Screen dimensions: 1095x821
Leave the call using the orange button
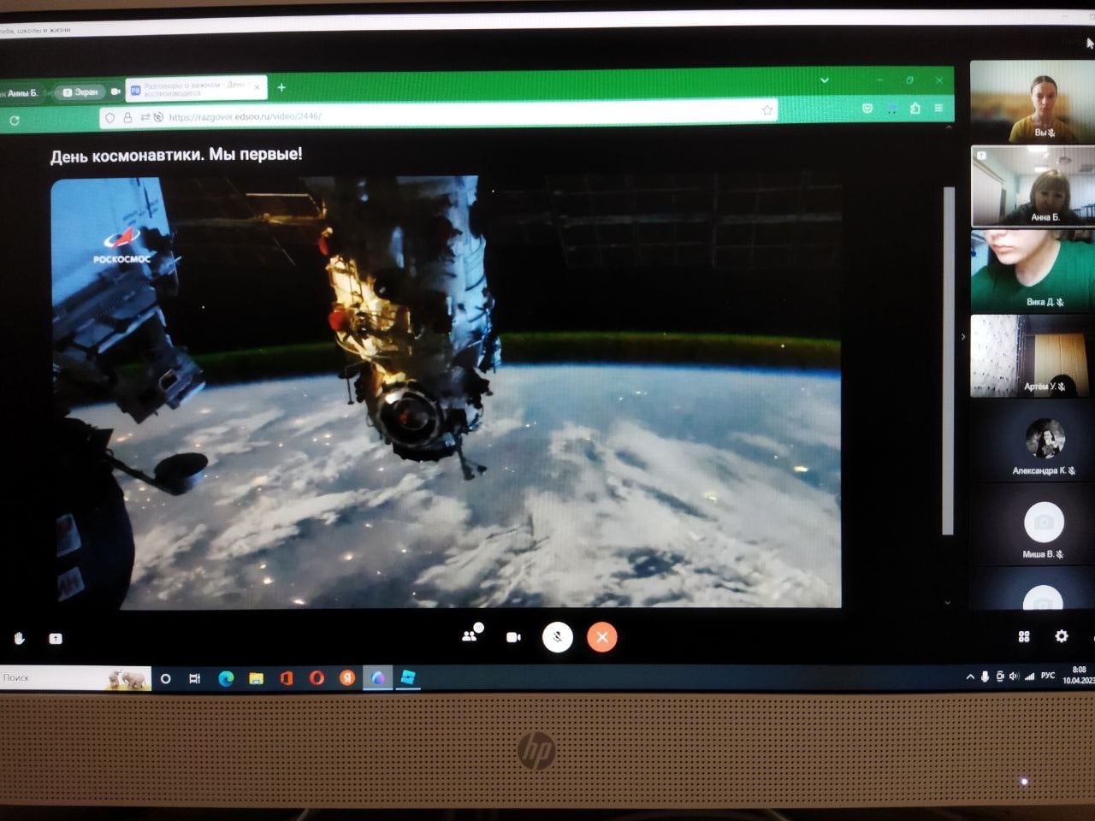602,636
